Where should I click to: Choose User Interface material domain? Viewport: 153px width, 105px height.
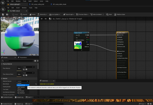(23, 93)
